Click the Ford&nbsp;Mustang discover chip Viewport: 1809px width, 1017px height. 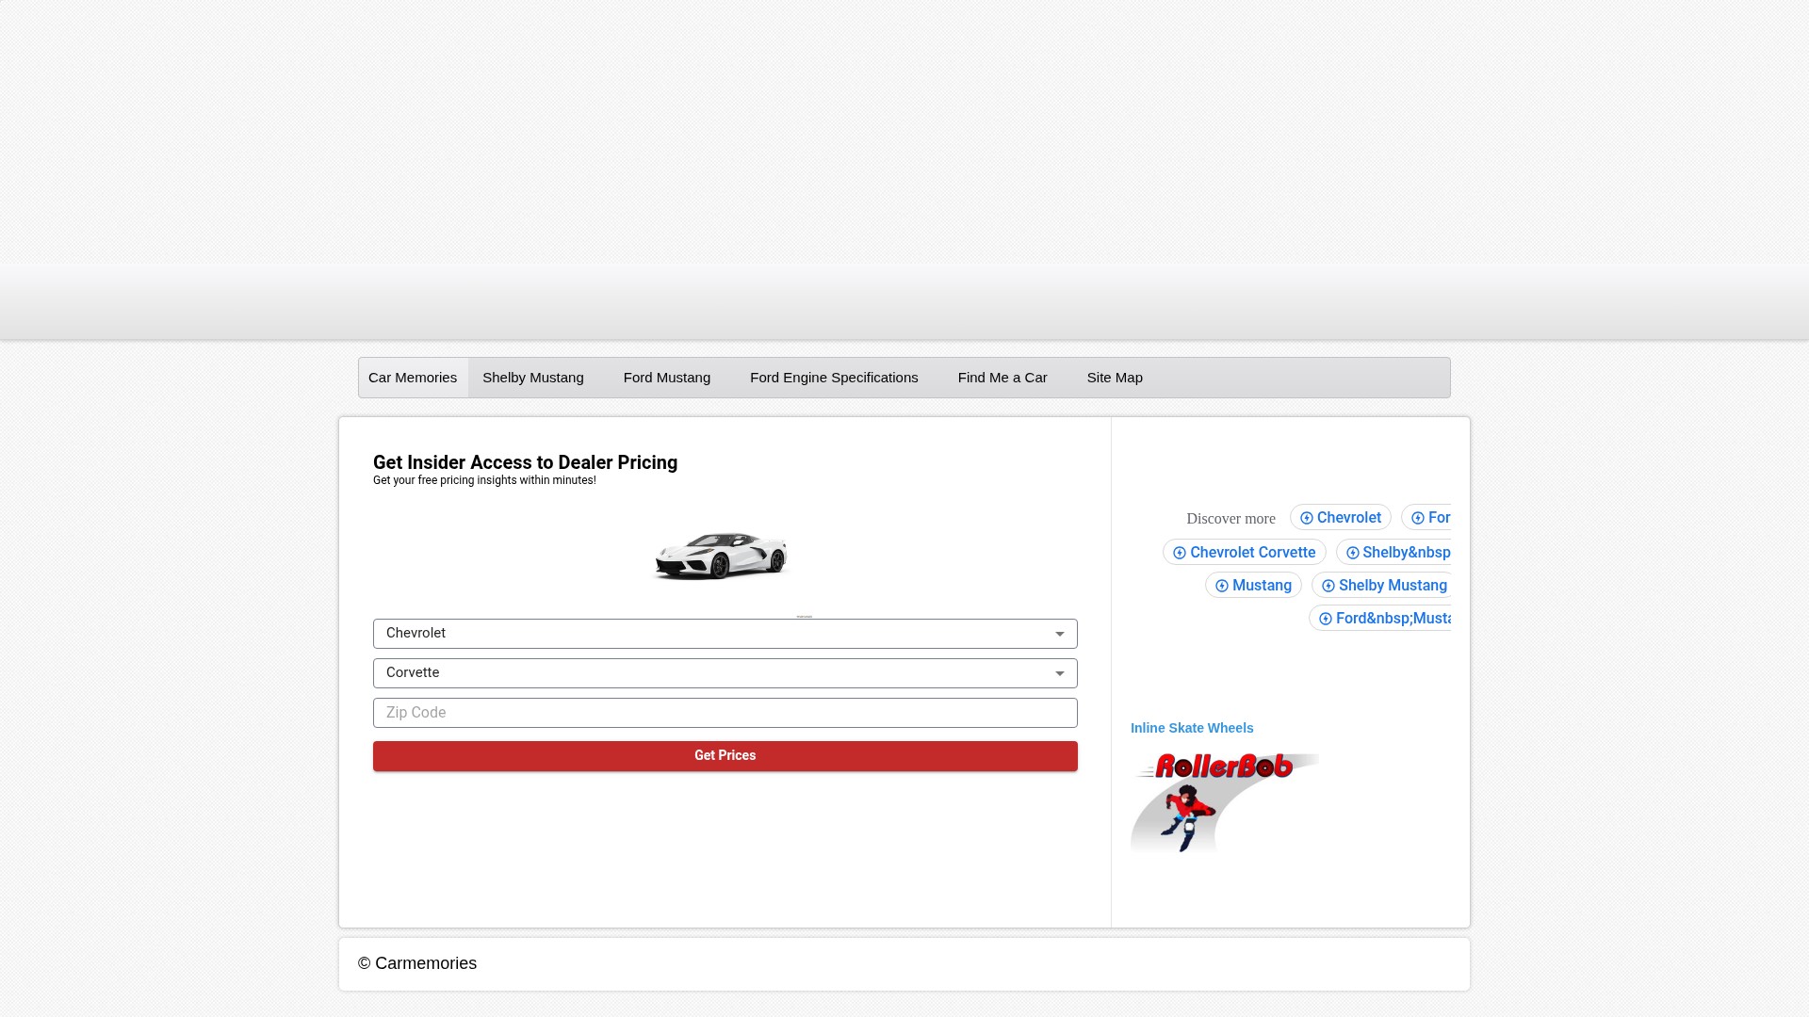click(x=1380, y=619)
